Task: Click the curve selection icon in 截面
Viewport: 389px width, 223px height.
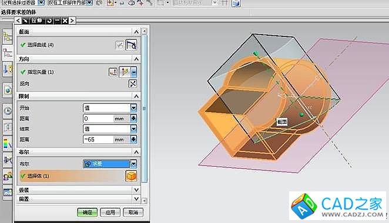Action: point(131,45)
